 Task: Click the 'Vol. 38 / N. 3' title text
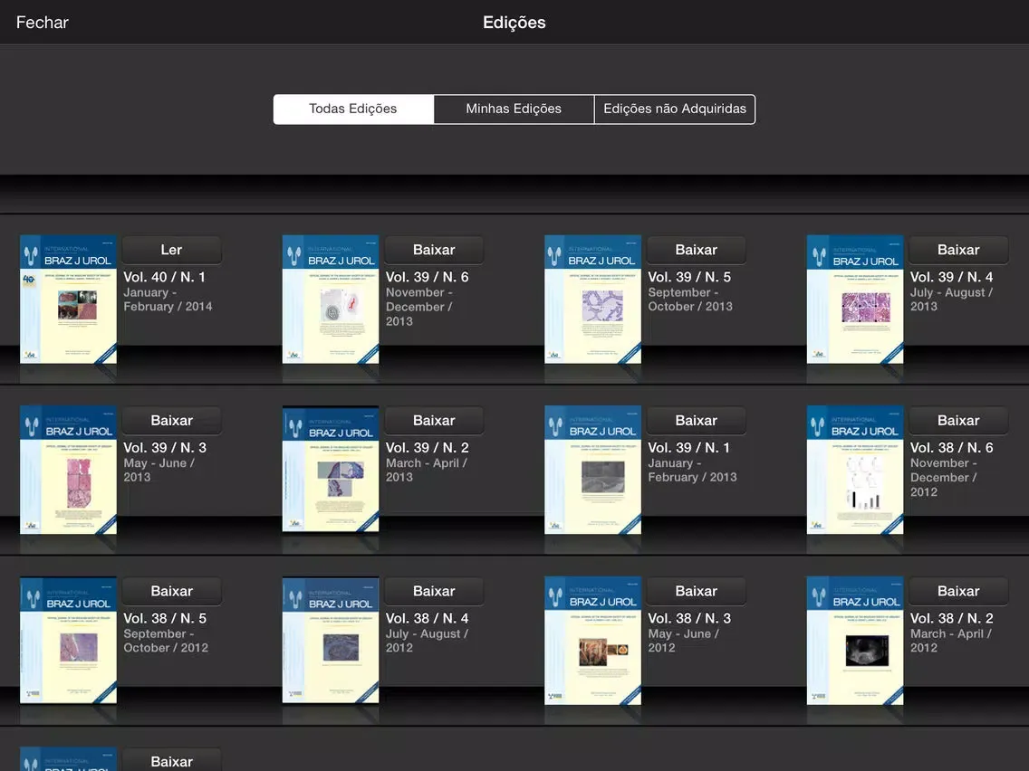(x=689, y=617)
